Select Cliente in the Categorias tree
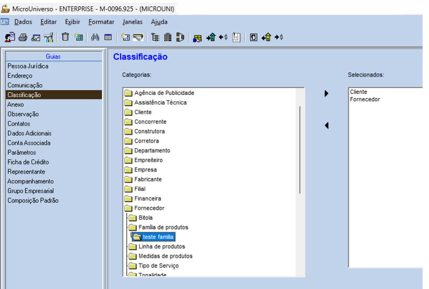 coord(143,112)
